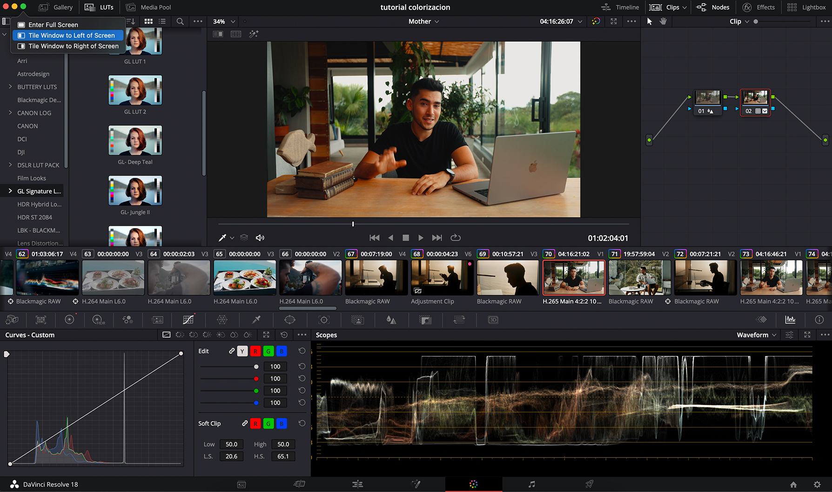832x492 pixels.
Task: Click the unmix layers icon
Action: coord(244,237)
